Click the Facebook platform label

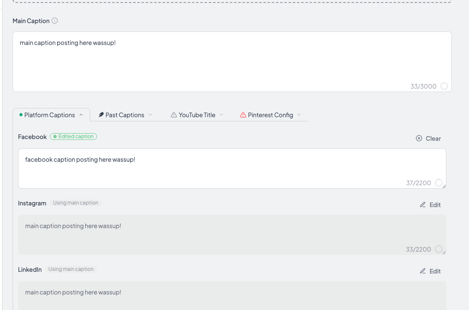pos(32,137)
